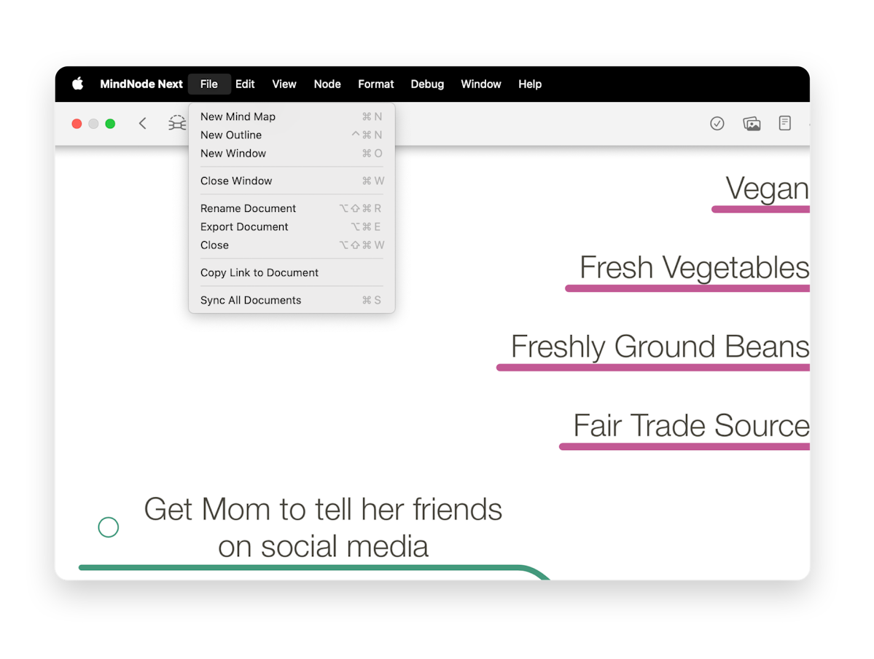Open the Apple menu icon
Viewport: 874px width, 659px height.
pyautogui.click(x=77, y=84)
